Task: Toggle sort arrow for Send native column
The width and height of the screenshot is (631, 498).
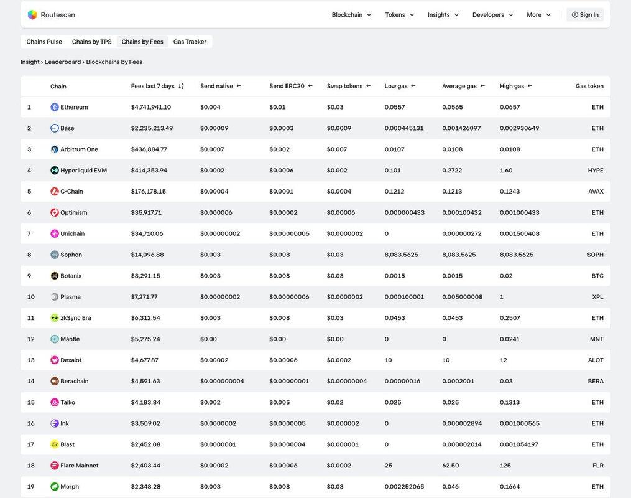Action: (x=239, y=86)
